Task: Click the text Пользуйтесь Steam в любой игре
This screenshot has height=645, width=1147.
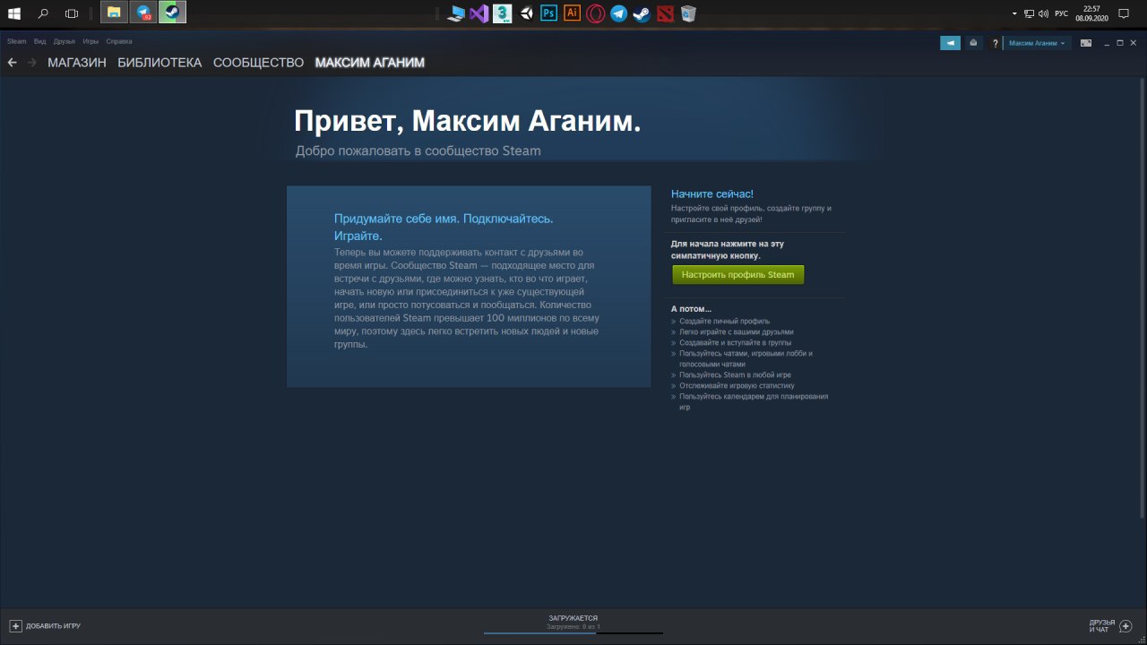Action: coord(735,374)
